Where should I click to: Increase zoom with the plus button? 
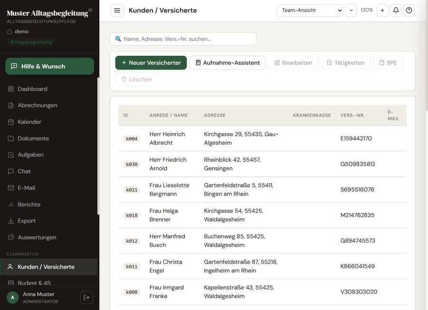pyautogui.click(x=382, y=10)
